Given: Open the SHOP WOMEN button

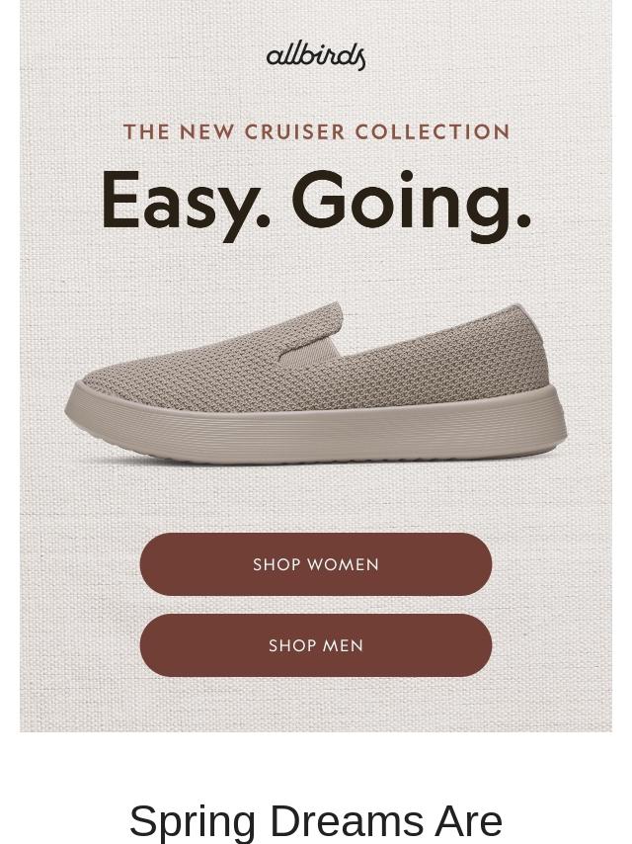Looking at the screenshot, I should (x=316, y=564).
